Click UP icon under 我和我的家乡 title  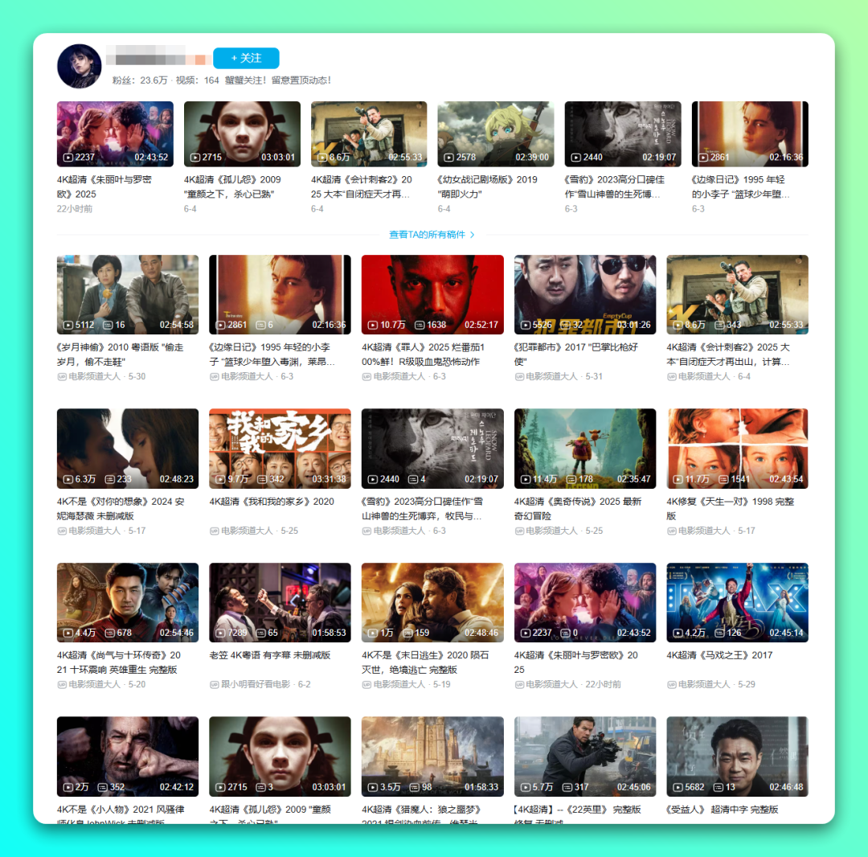tap(215, 531)
